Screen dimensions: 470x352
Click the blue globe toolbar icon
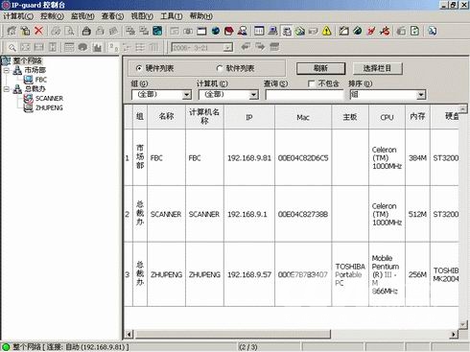pos(216,31)
